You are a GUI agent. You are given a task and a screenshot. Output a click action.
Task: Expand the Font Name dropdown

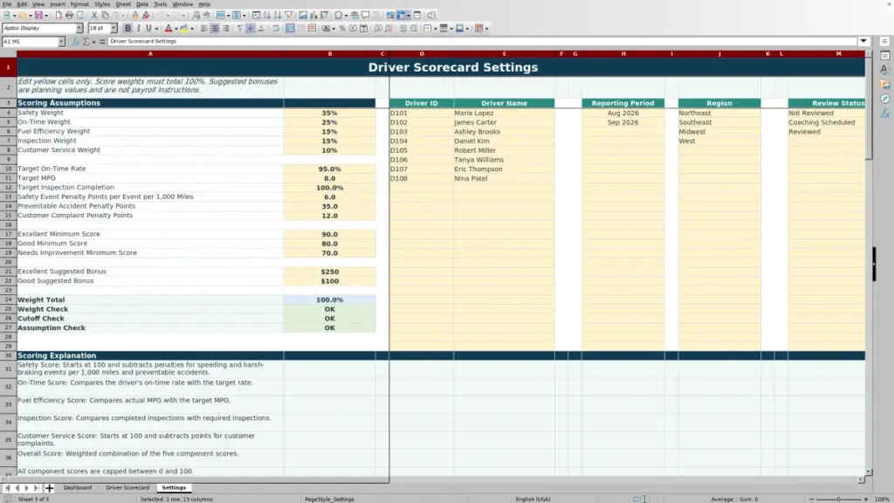click(x=79, y=28)
